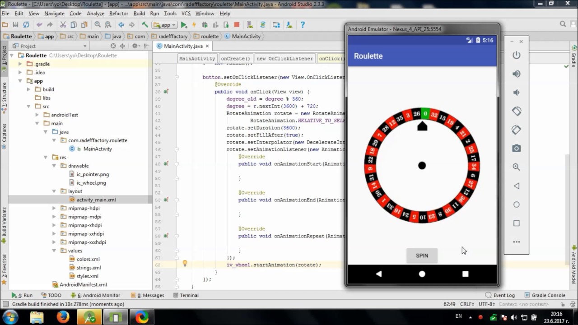Start debugging with the bug icon
The image size is (578, 325).
205,25
